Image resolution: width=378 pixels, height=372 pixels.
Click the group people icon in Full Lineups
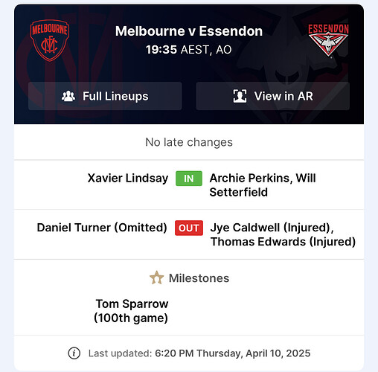[68, 96]
